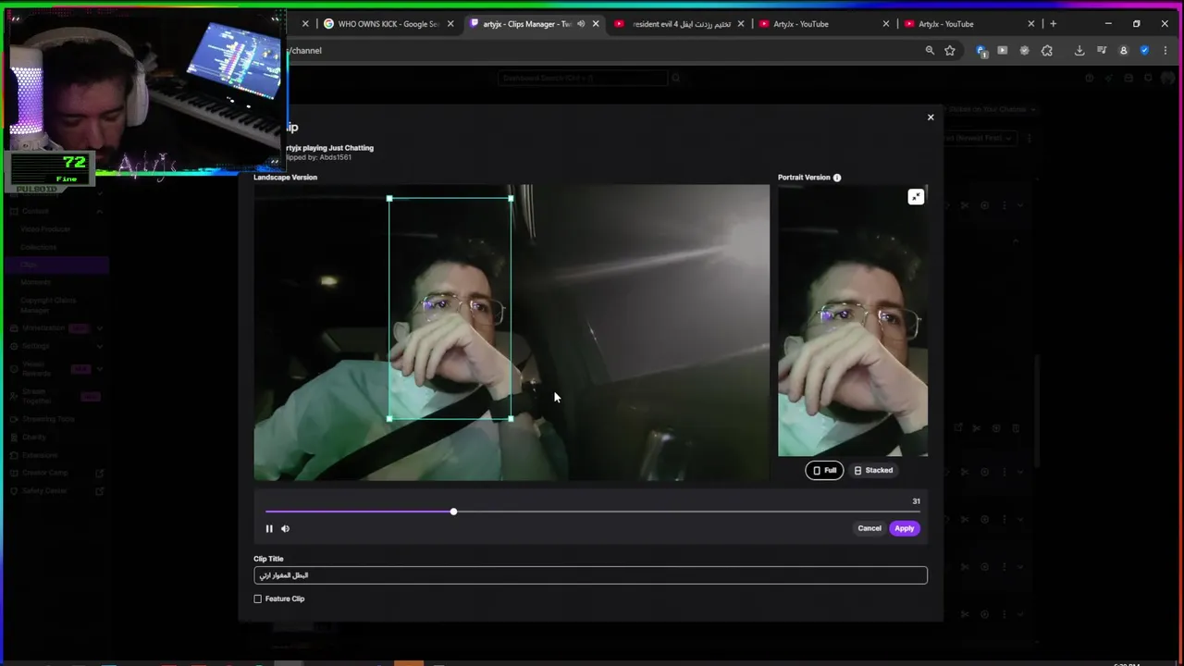Screen dimensions: 1184x666
Task: Click bottom-right crop handle in landscape view
Action: [x=511, y=419]
